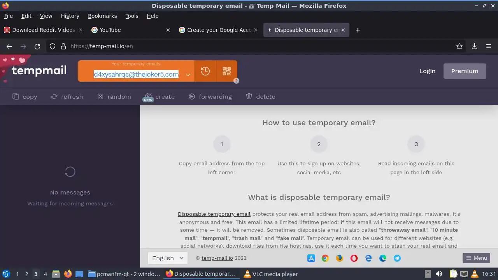This screenshot has height=280, width=498.
Task: Create a new custom email address
Action: 160,96
